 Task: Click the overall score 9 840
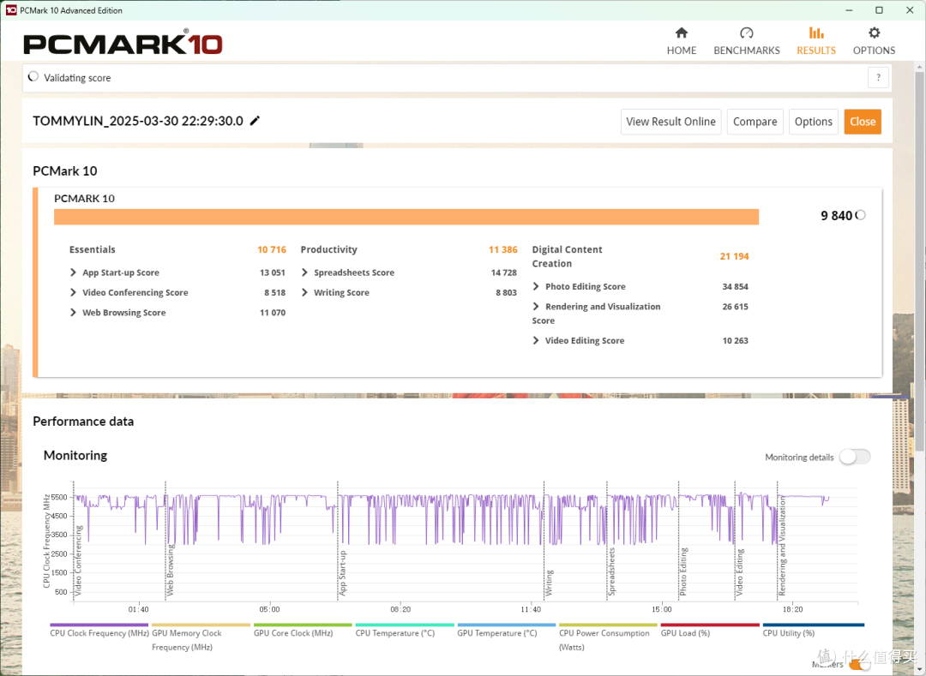point(836,216)
